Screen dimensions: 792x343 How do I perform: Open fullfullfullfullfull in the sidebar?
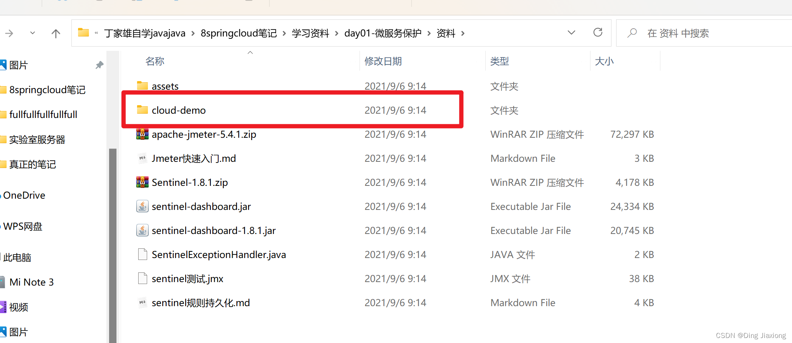[x=43, y=114]
